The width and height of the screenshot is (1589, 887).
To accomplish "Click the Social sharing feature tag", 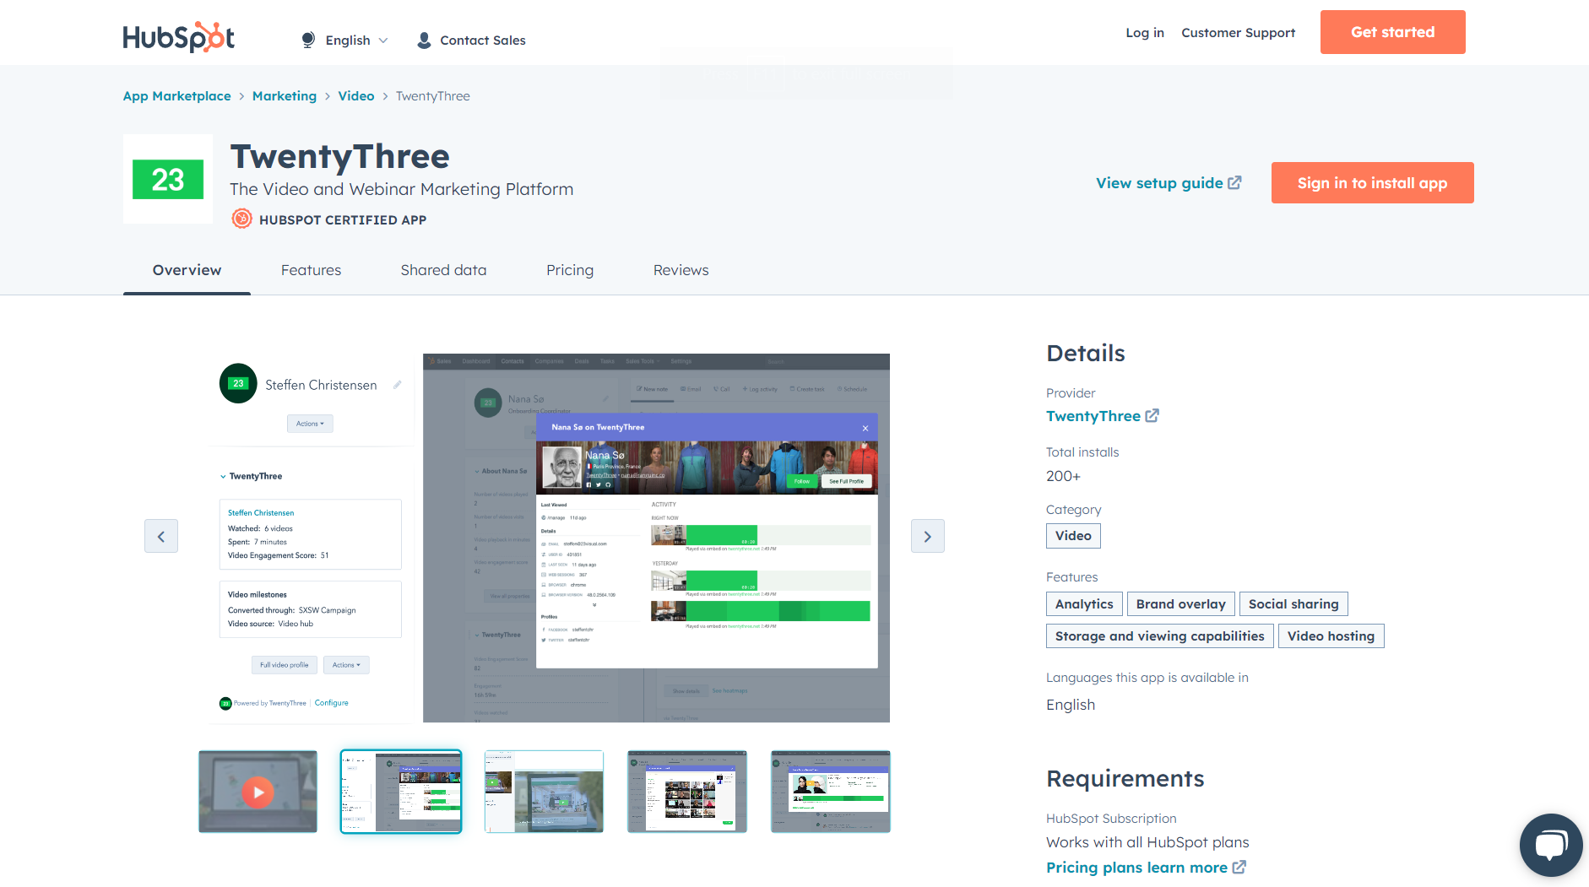I will coord(1293,604).
